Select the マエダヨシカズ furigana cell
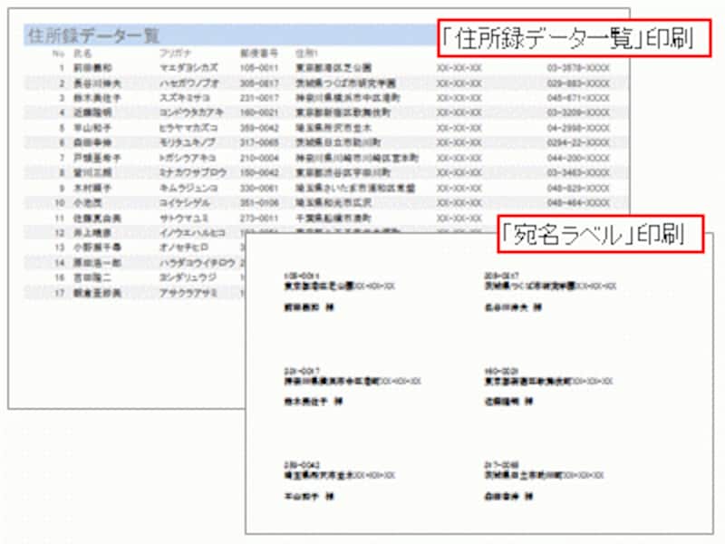 [x=188, y=67]
